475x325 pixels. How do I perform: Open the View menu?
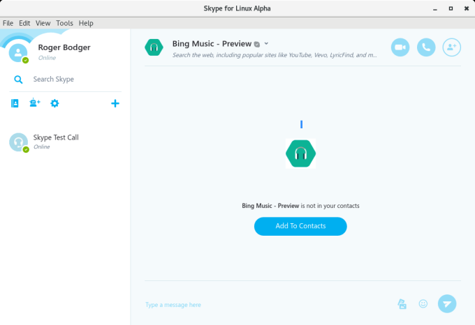(x=43, y=23)
